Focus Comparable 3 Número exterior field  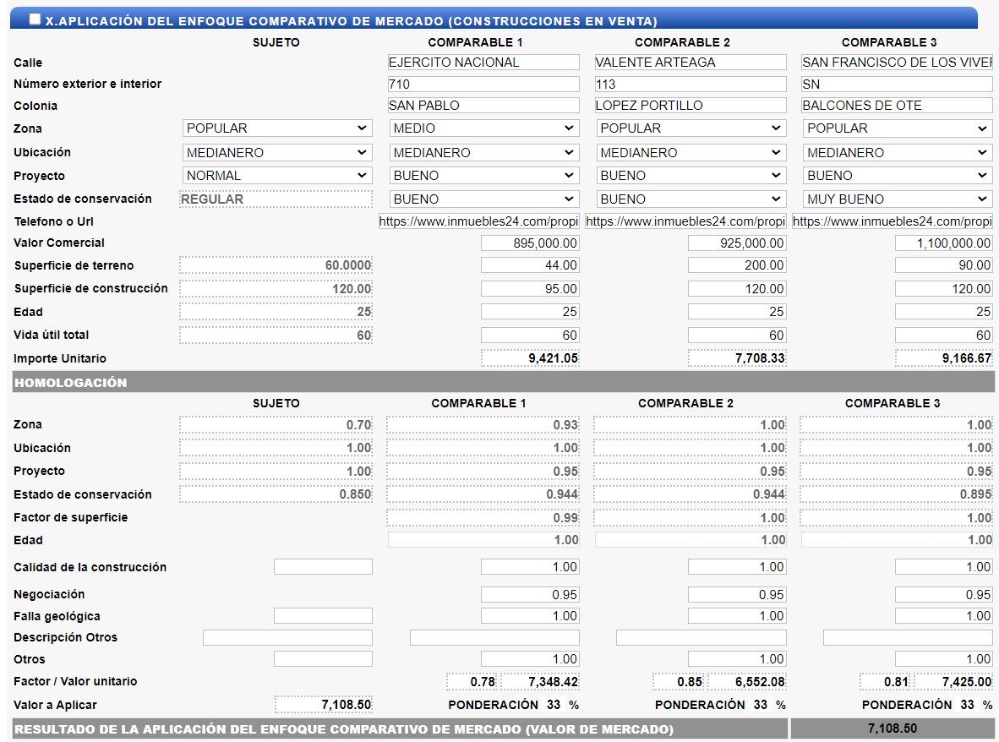897,85
